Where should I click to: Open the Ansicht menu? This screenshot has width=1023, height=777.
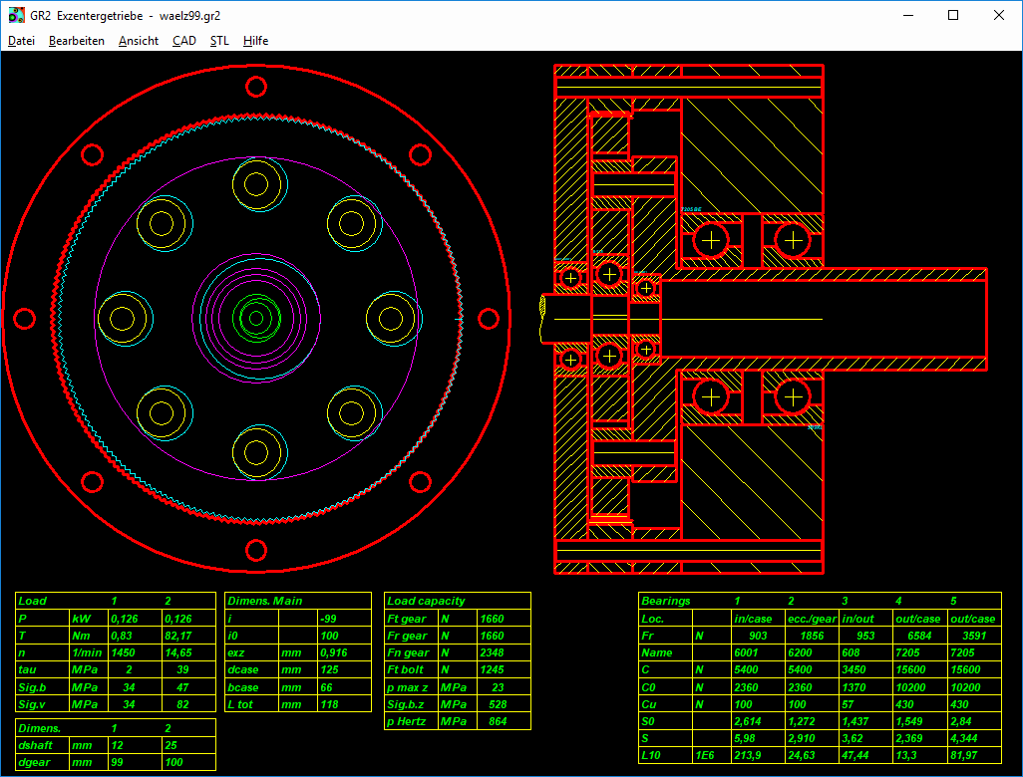coord(139,41)
